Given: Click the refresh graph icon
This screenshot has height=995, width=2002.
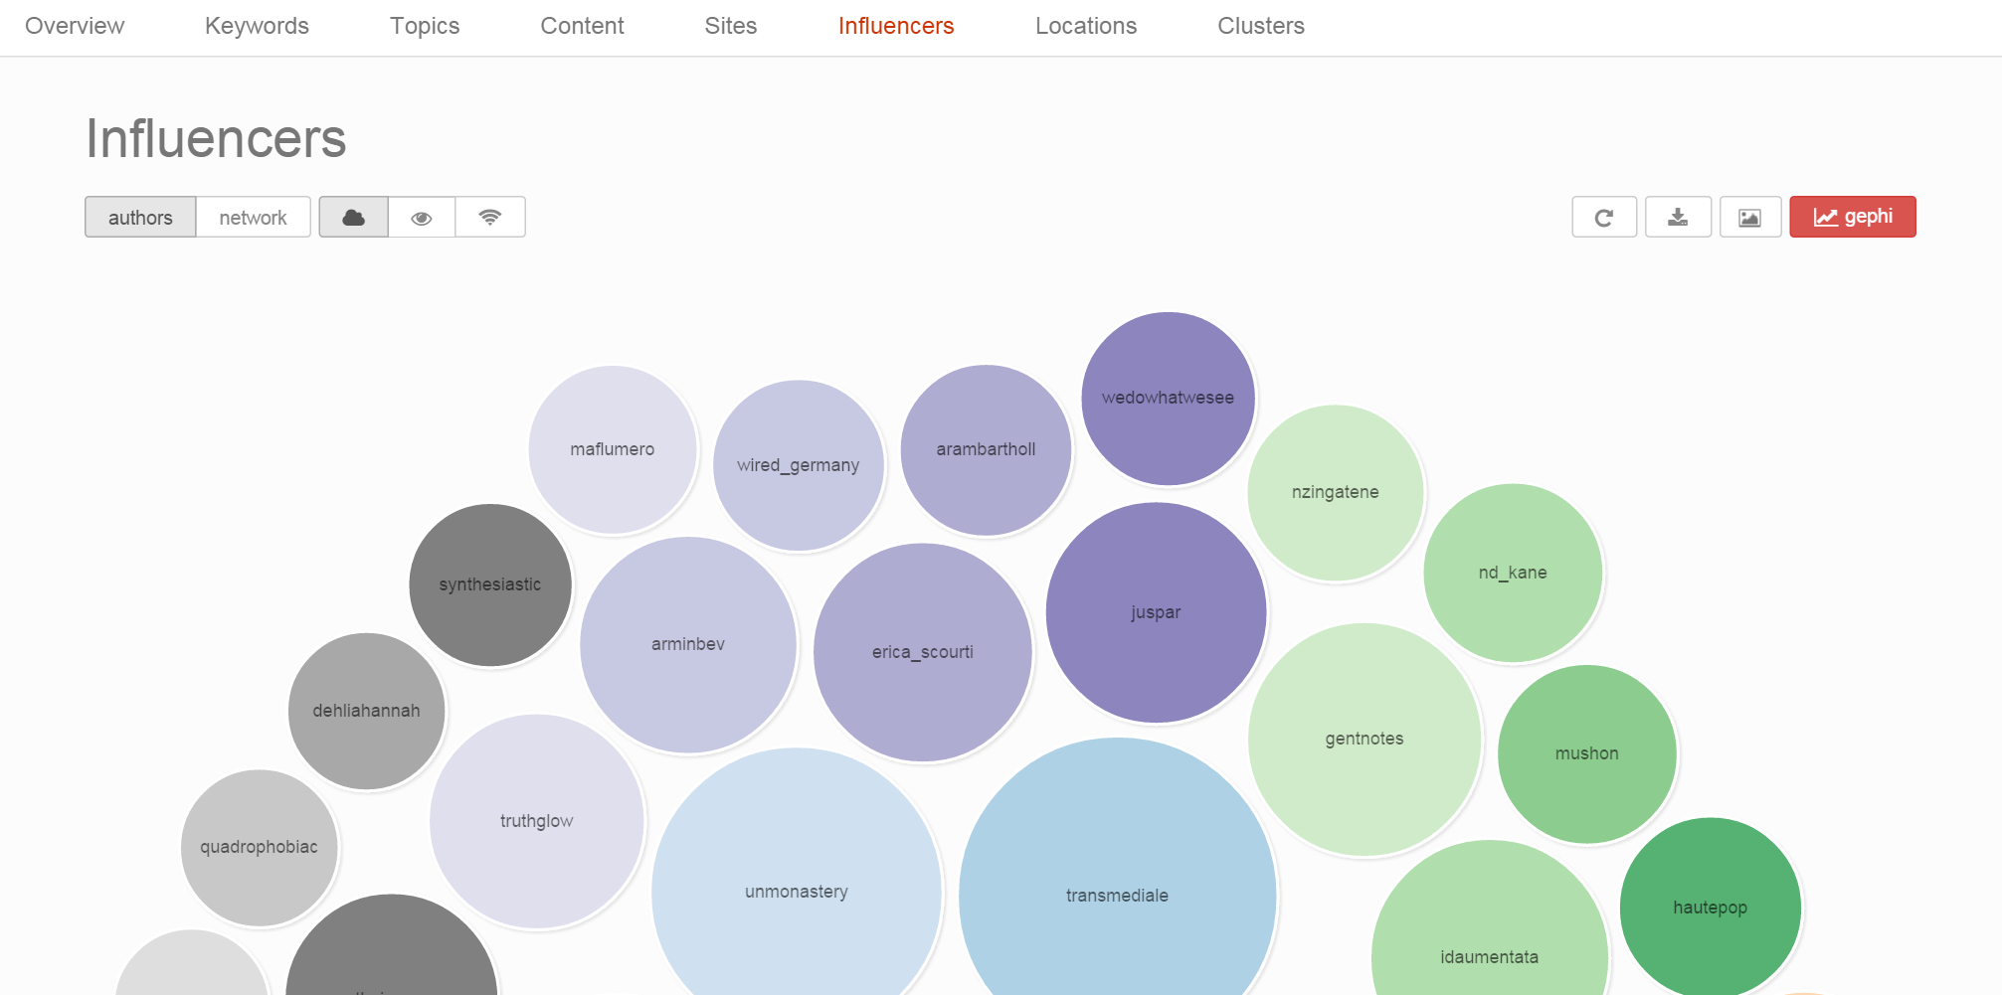Looking at the screenshot, I should 1603,218.
